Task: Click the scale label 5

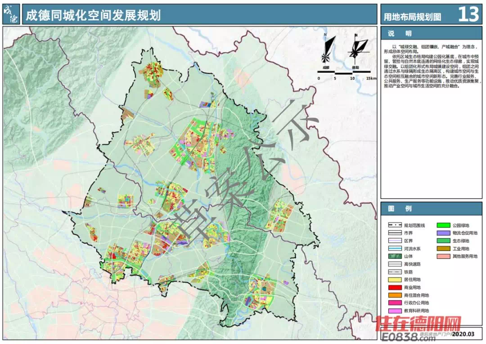Action: click(x=335, y=78)
